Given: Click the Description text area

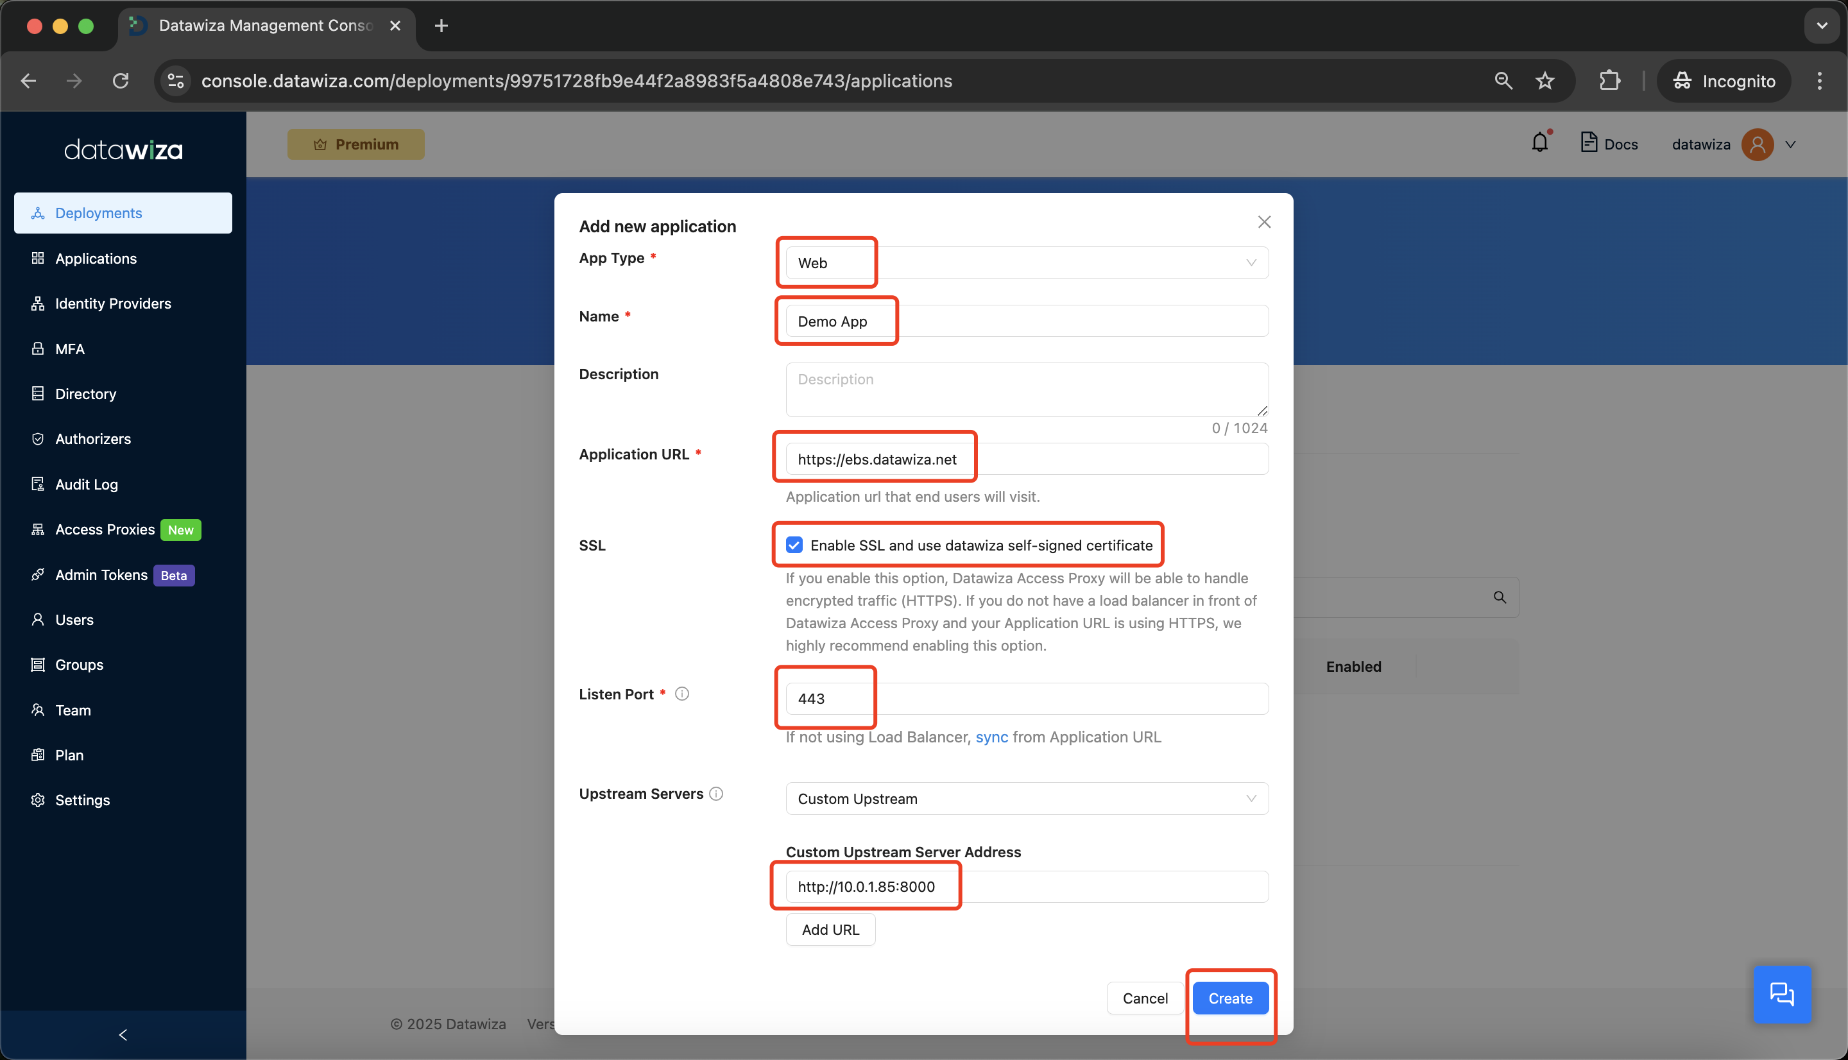Looking at the screenshot, I should pos(1027,389).
